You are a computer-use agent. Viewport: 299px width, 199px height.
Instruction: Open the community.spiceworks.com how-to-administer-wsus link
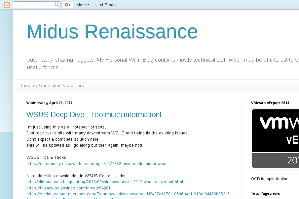pos(97,164)
